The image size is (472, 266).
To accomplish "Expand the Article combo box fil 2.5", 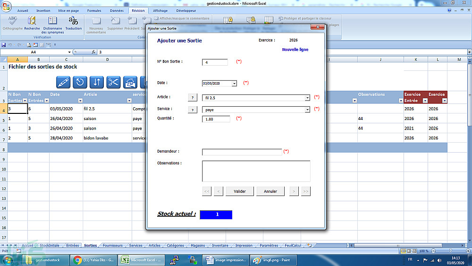I will [x=307, y=98].
